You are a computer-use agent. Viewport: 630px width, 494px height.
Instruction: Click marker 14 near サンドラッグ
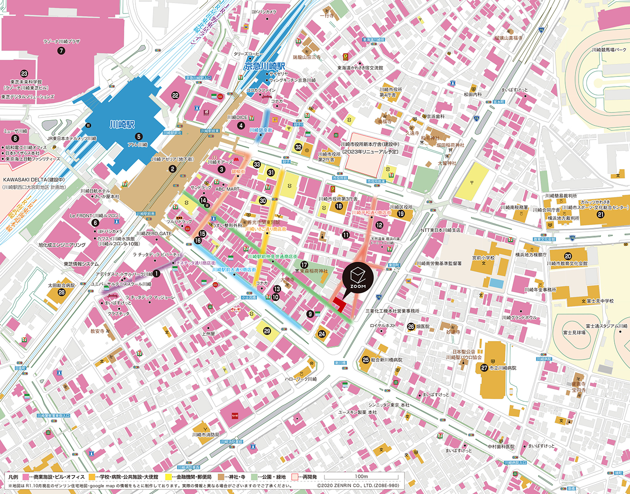tap(203, 201)
